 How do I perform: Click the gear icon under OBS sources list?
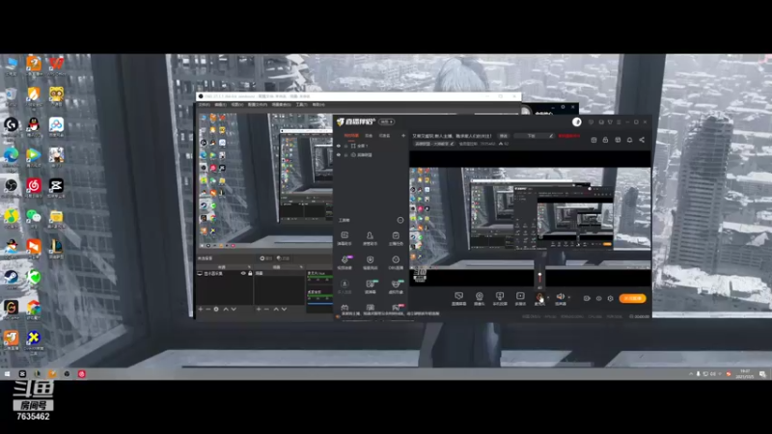(x=216, y=309)
